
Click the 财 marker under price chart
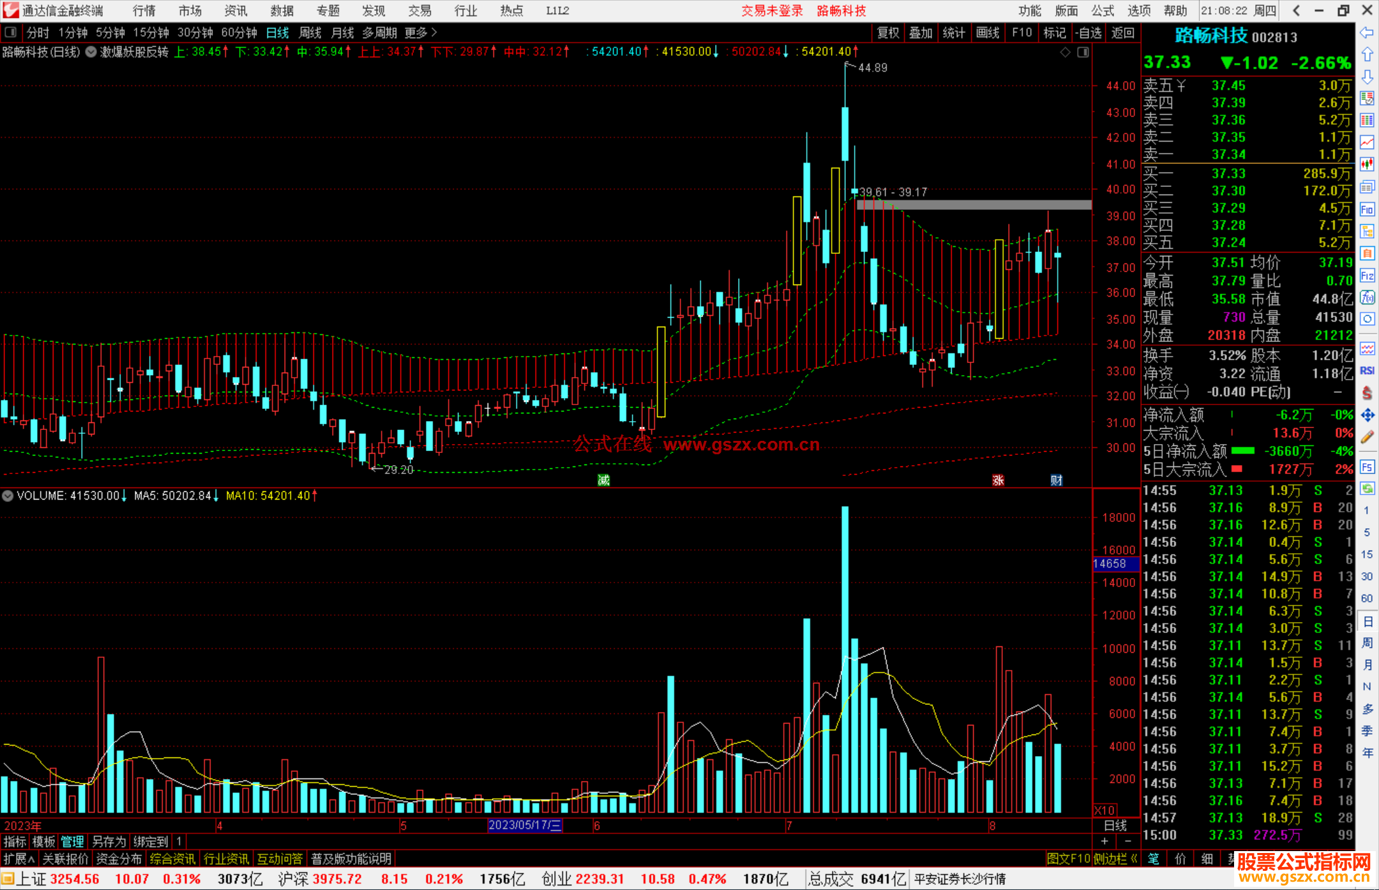1057,480
